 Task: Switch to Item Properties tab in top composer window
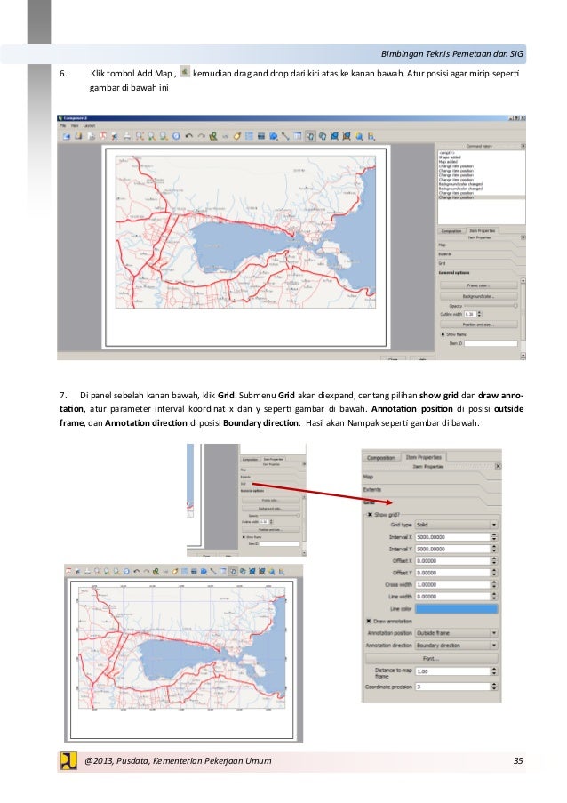(482, 231)
